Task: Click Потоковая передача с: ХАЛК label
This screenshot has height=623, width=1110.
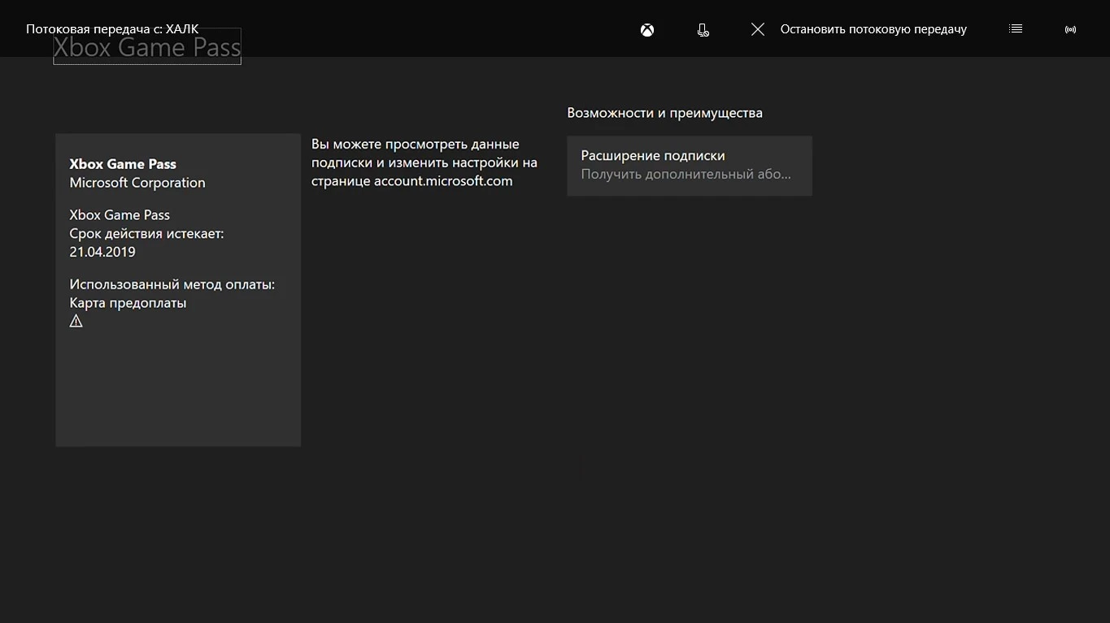Action: tap(112, 29)
